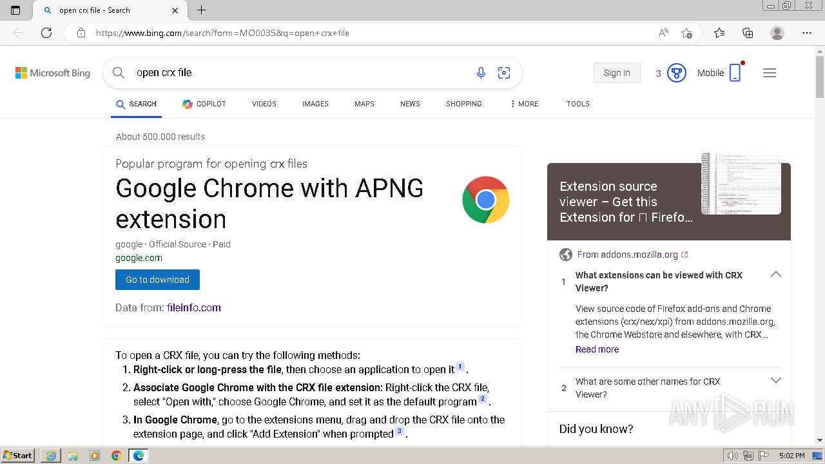Switch to the MAPS tab

[364, 104]
